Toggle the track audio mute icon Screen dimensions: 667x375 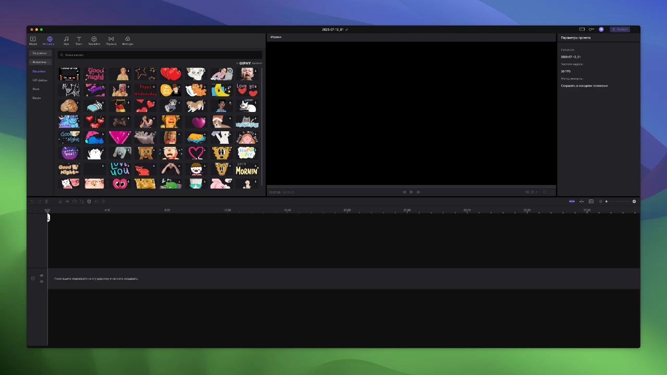click(x=42, y=282)
